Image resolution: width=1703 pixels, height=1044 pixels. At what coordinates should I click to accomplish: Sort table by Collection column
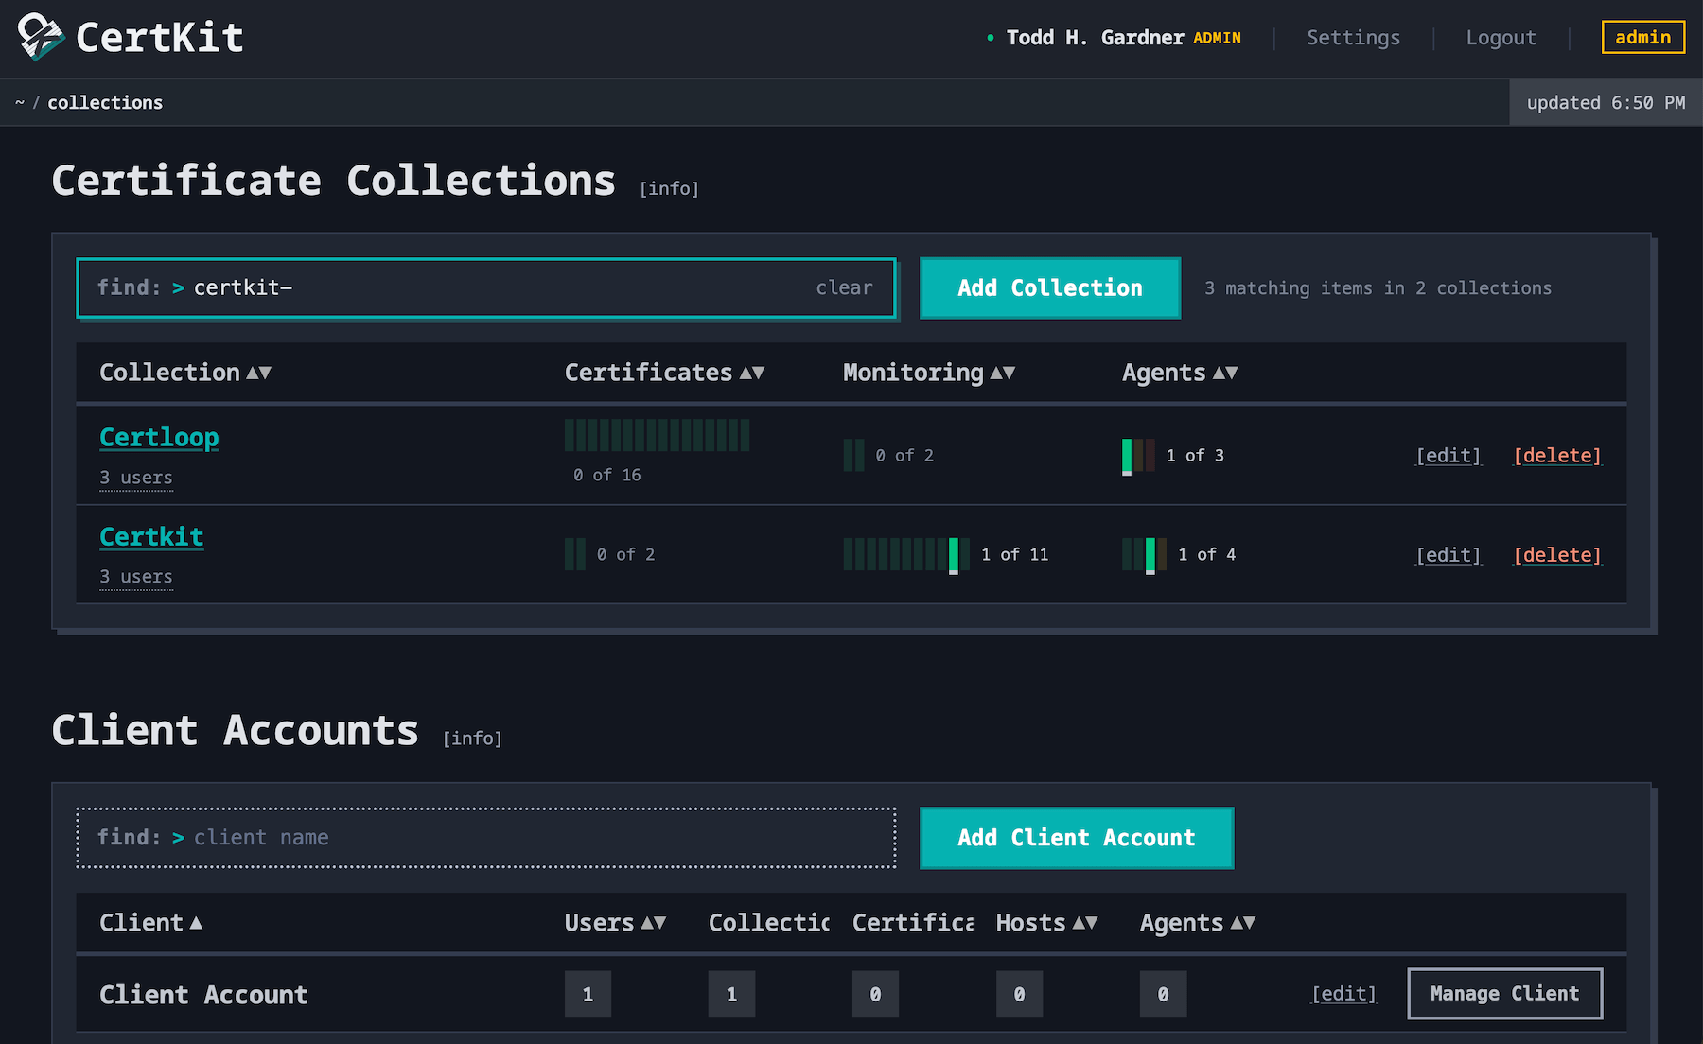coord(185,373)
